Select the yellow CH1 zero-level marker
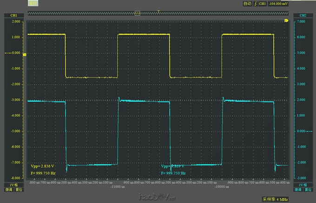This screenshot has width=316, height=203. (24, 54)
